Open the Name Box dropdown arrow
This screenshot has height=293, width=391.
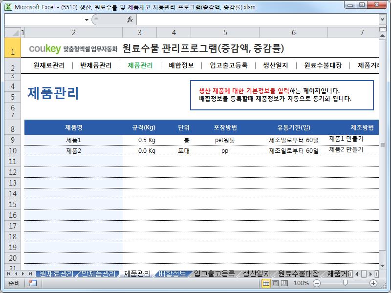(x=87, y=20)
